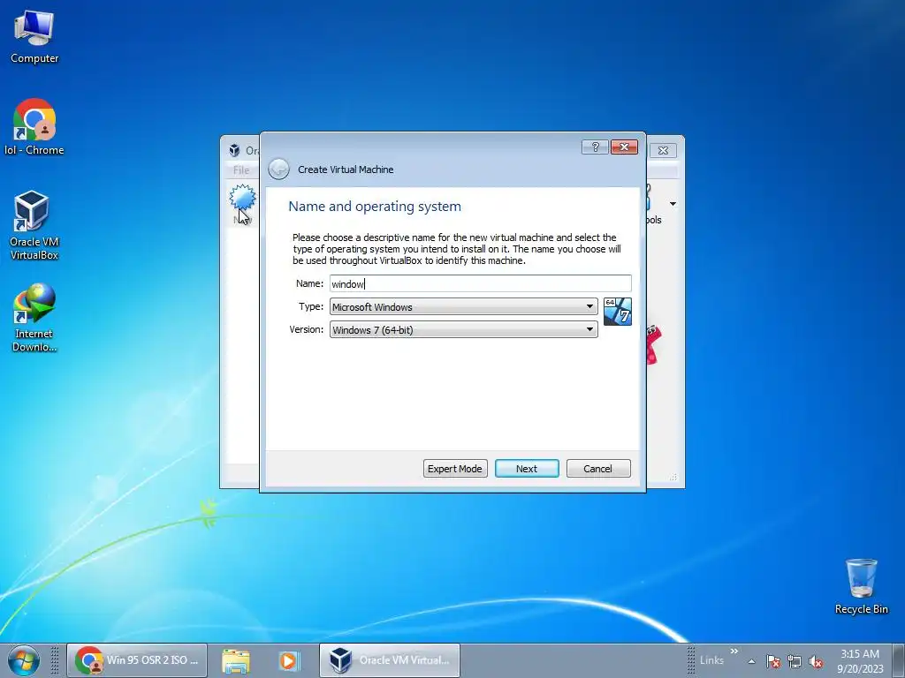The image size is (905, 678).
Task: Open the Version dropdown showing Windows 7 (64-bit)
Action: tap(463, 330)
